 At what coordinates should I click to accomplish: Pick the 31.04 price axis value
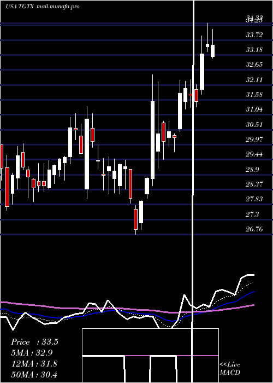click(254, 109)
